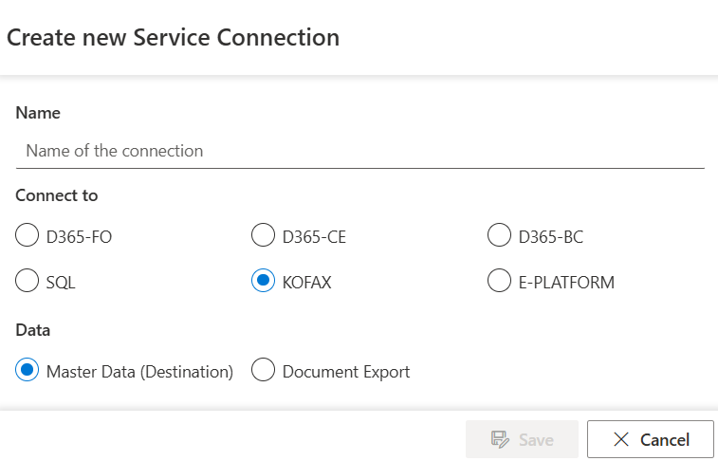718x461 pixels.
Task: Click the "Name" field label
Action: (x=38, y=113)
